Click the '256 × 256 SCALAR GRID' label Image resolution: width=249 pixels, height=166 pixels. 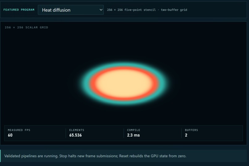pos(26,27)
